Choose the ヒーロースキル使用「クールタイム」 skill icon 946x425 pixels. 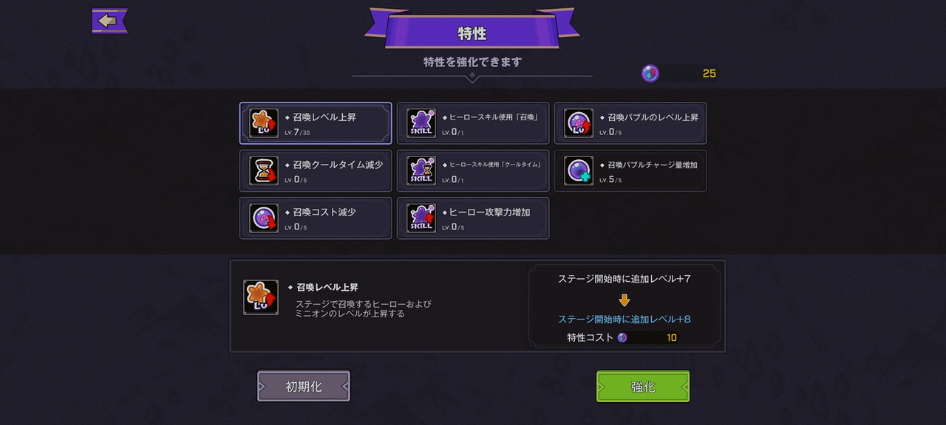click(x=421, y=170)
